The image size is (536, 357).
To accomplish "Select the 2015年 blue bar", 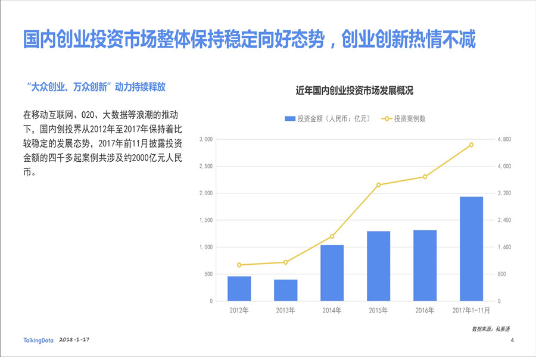I will coord(378,266).
